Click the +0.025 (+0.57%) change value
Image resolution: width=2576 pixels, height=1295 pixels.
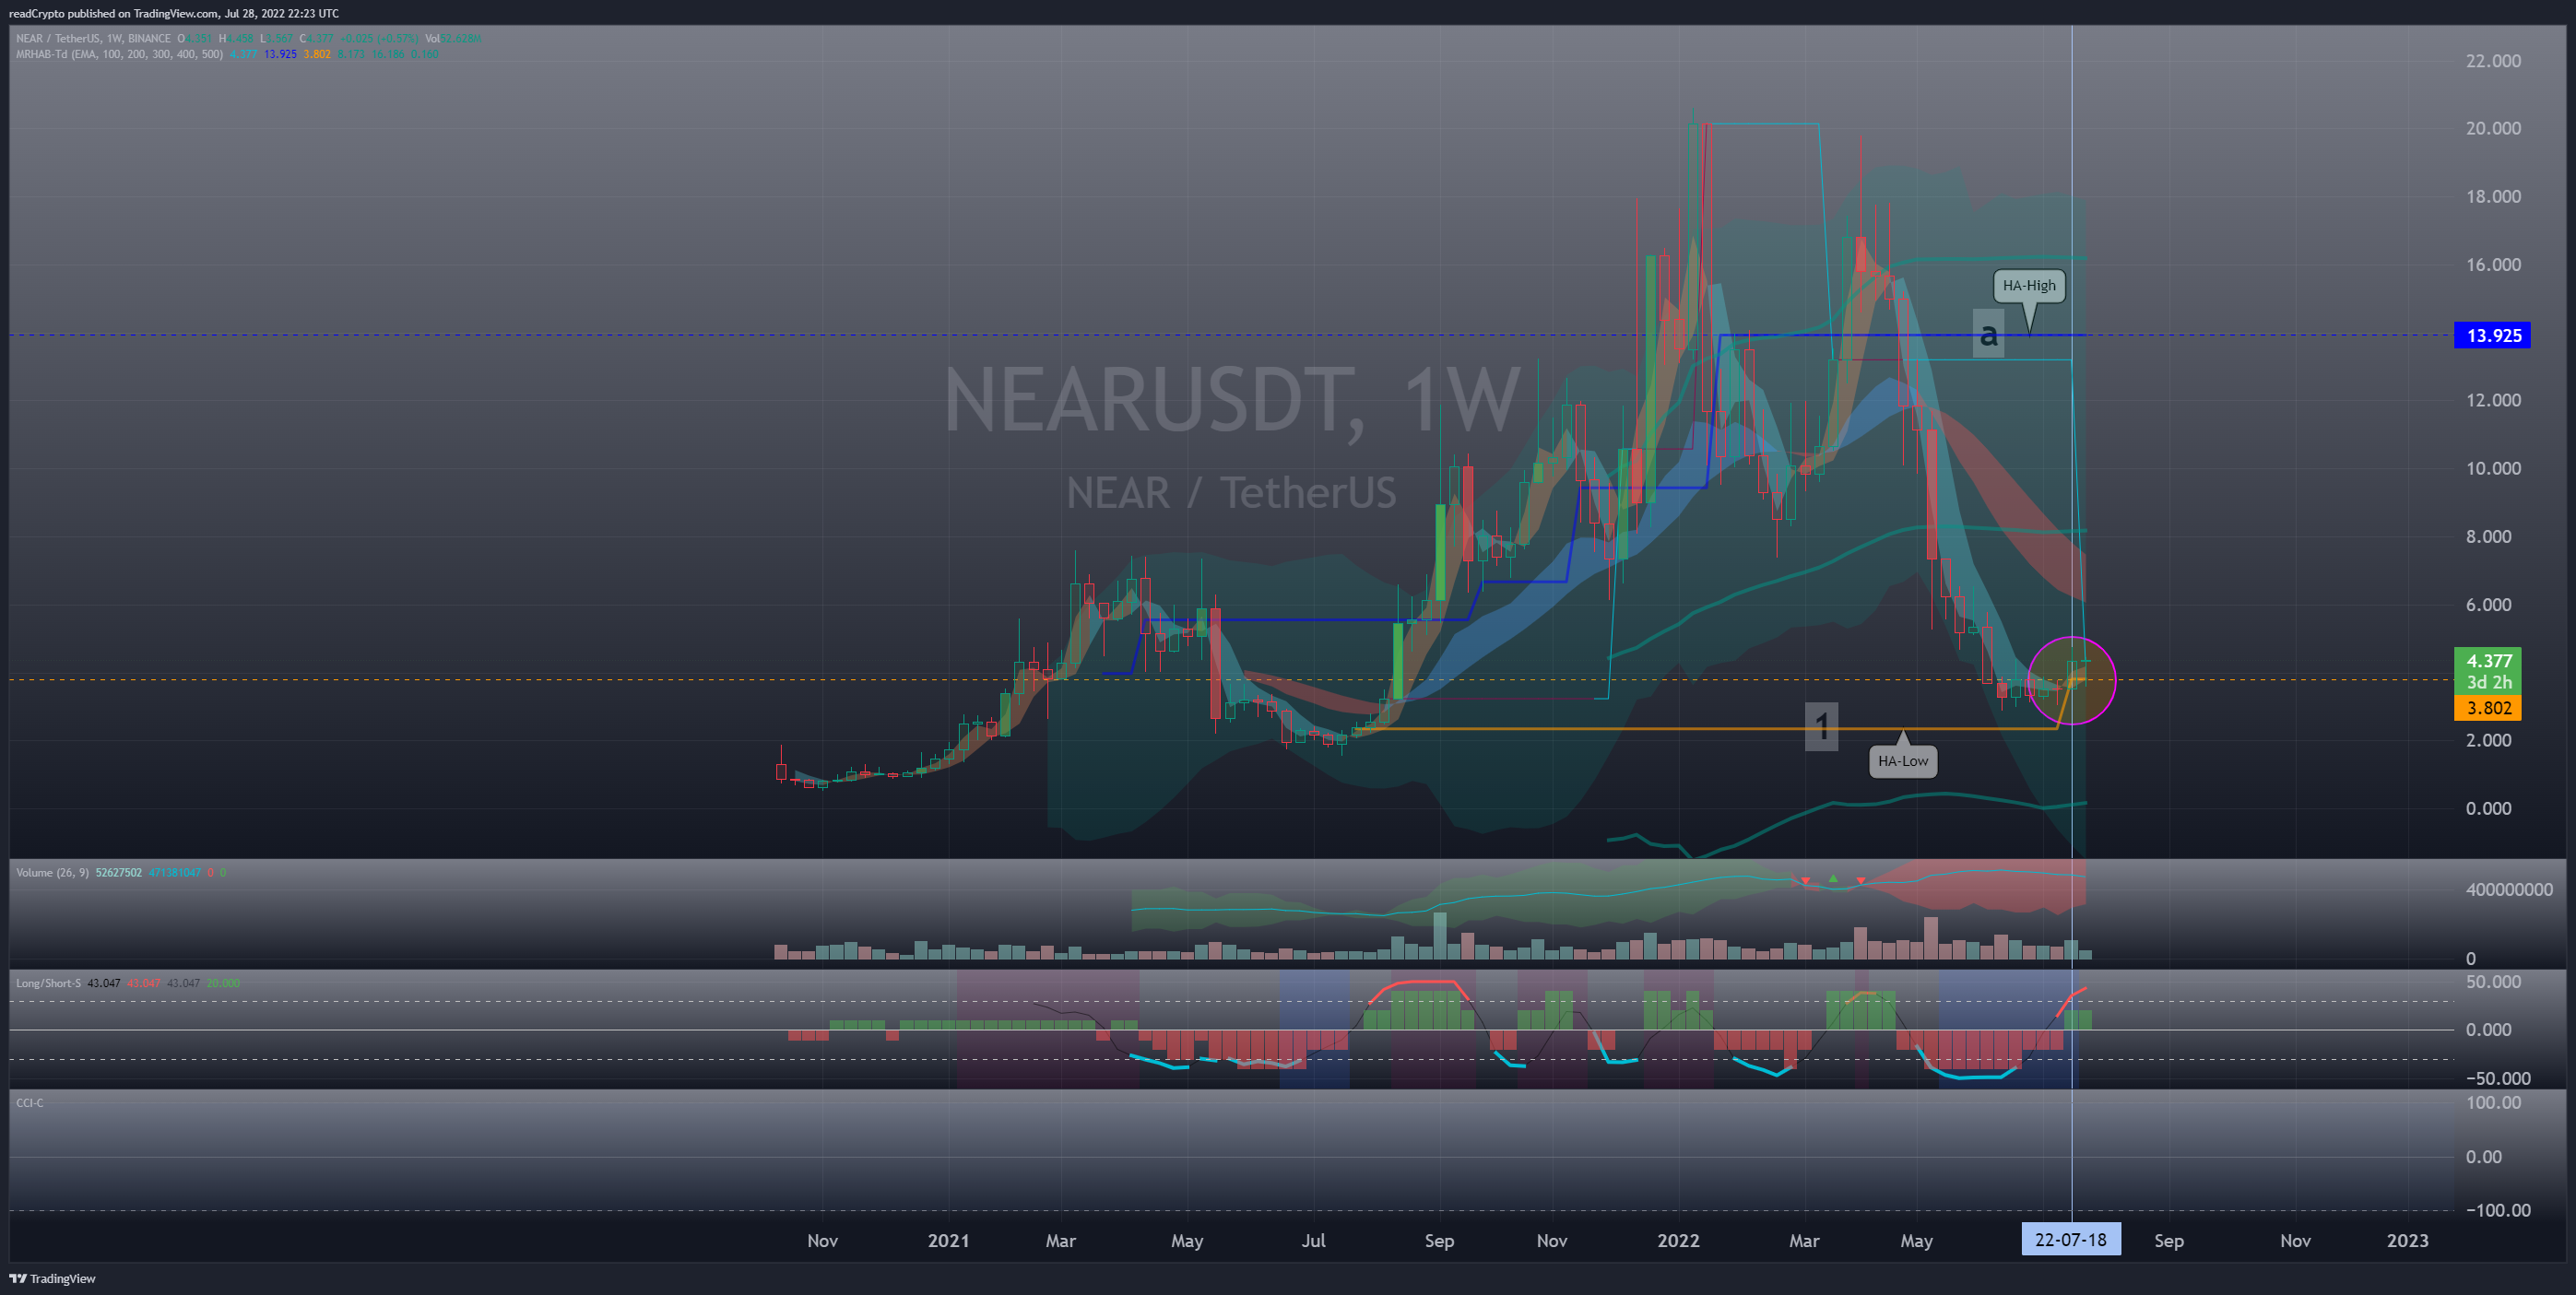pos(380,39)
